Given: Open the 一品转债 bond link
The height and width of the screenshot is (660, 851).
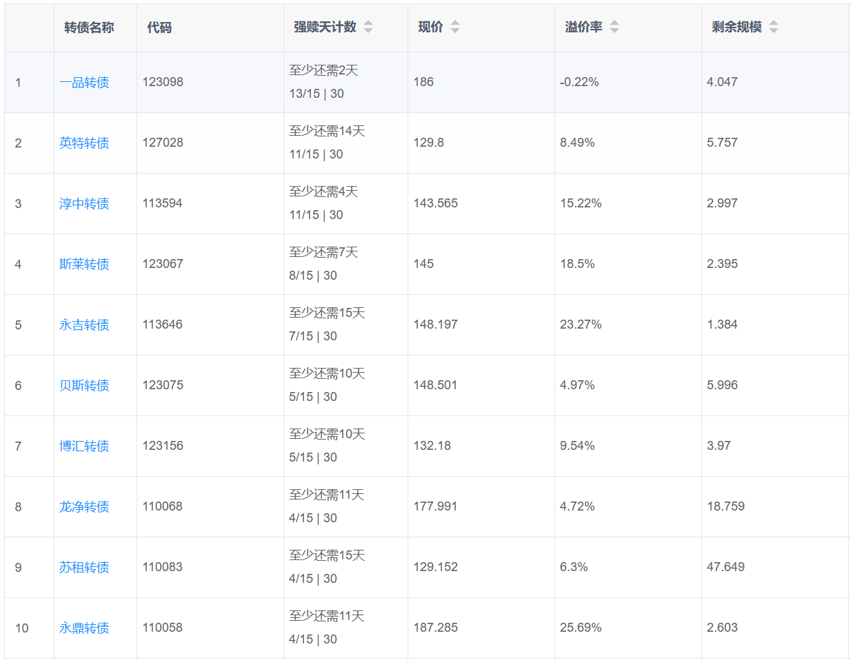Looking at the screenshot, I should [x=84, y=83].
